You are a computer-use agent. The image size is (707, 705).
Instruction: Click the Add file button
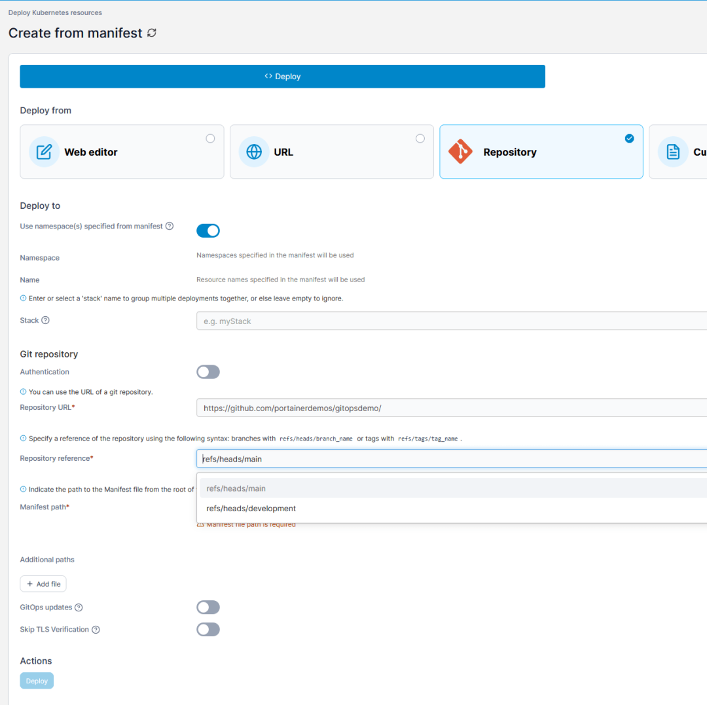[x=43, y=584]
